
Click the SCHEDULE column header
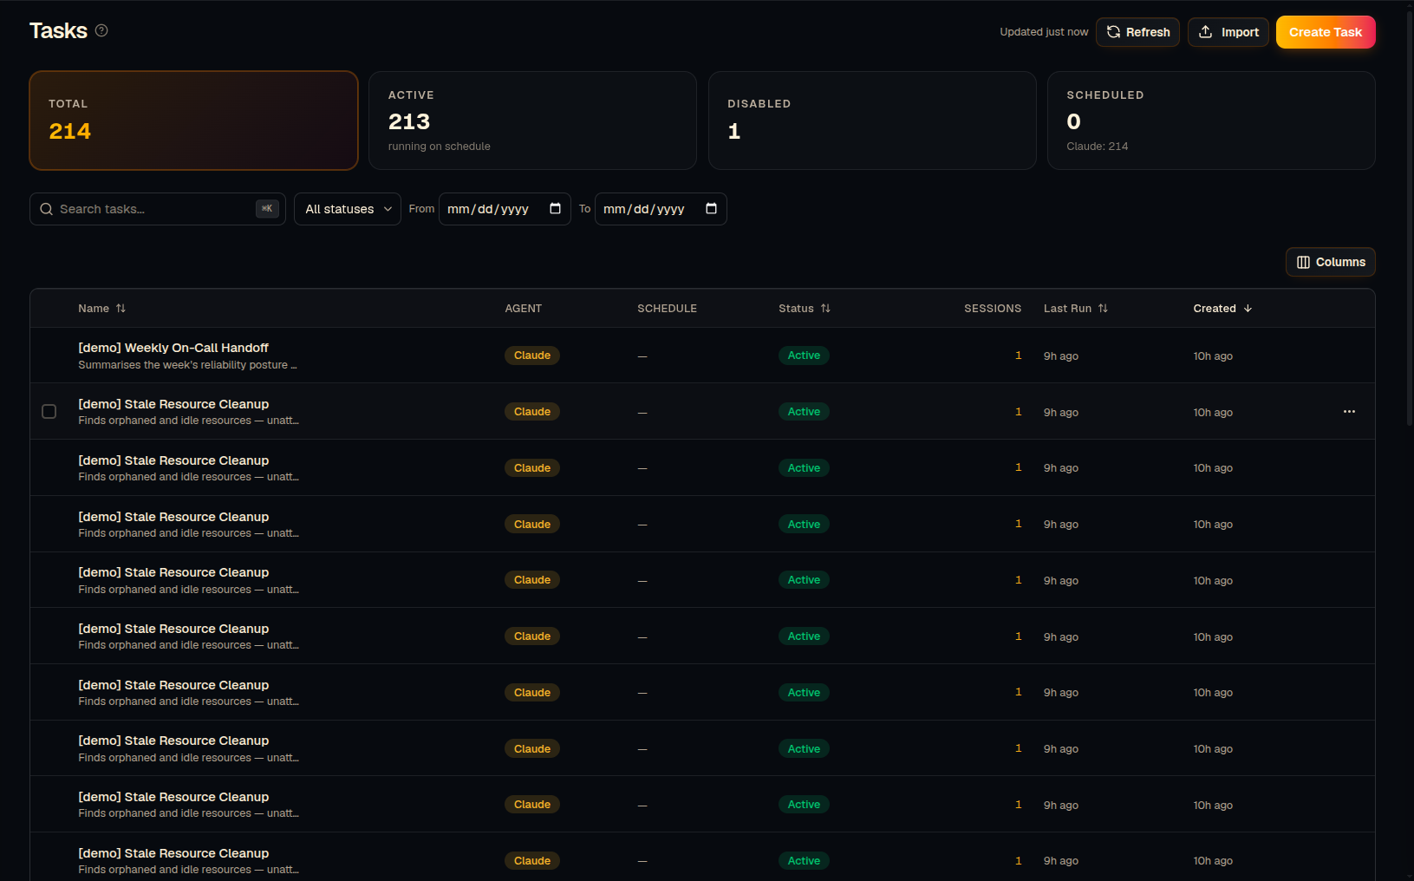point(667,309)
